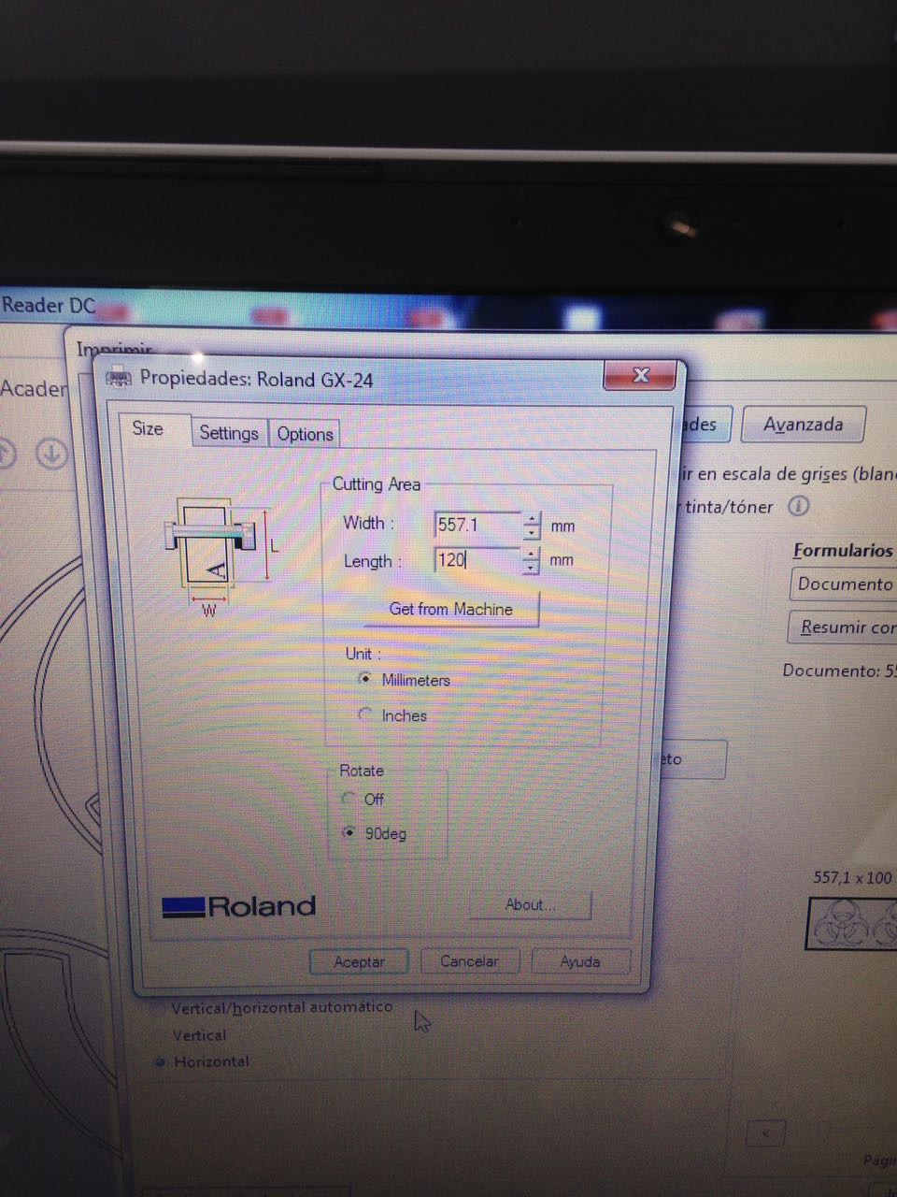Click the cutter diagram image

pos(220,557)
